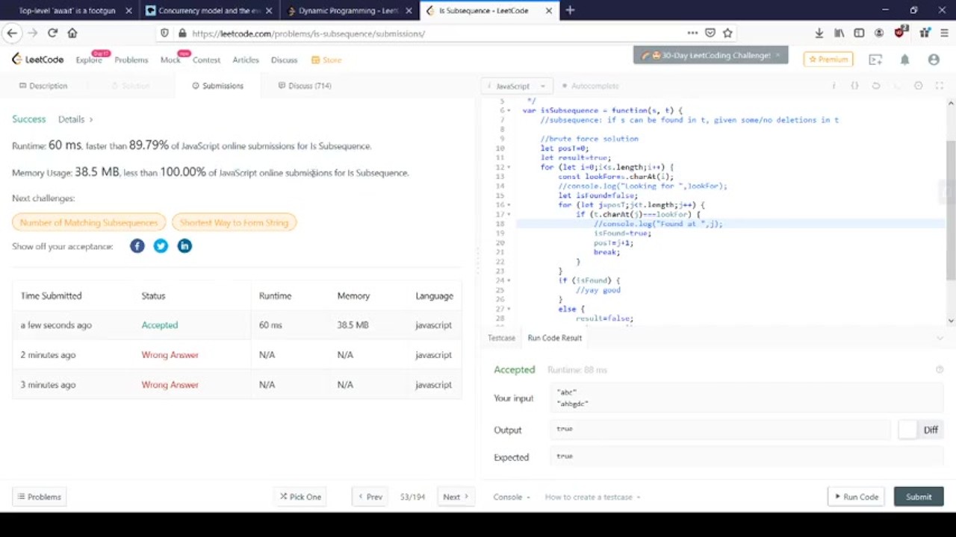This screenshot has height=537, width=956.
Task: Fold code at line 12 arrow
Action: 509,167
